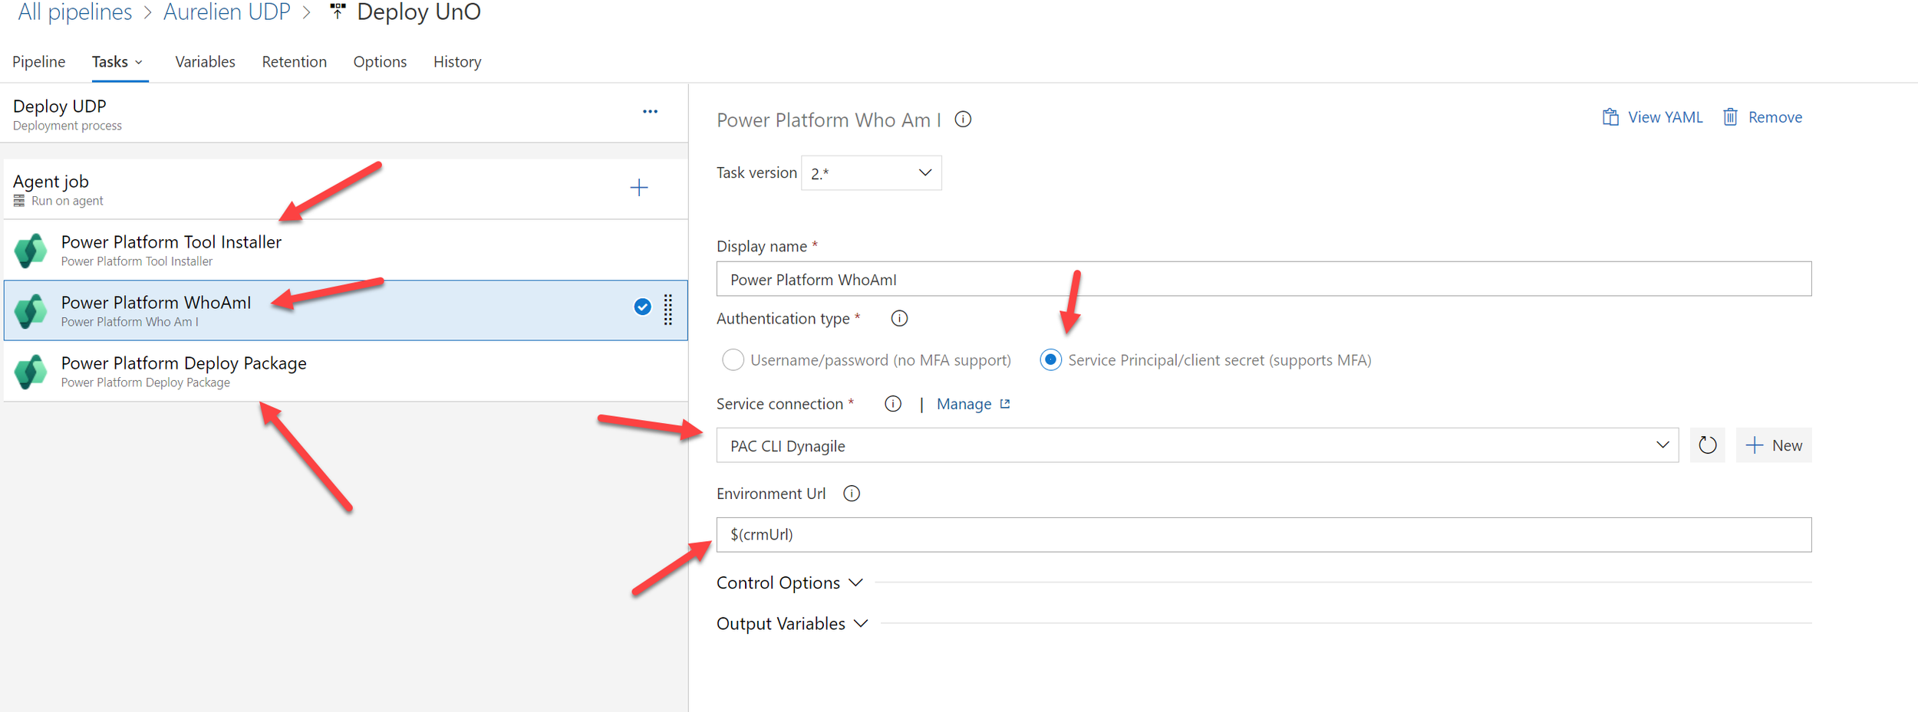Open the Task version dropdown

[x=871, y=173]
